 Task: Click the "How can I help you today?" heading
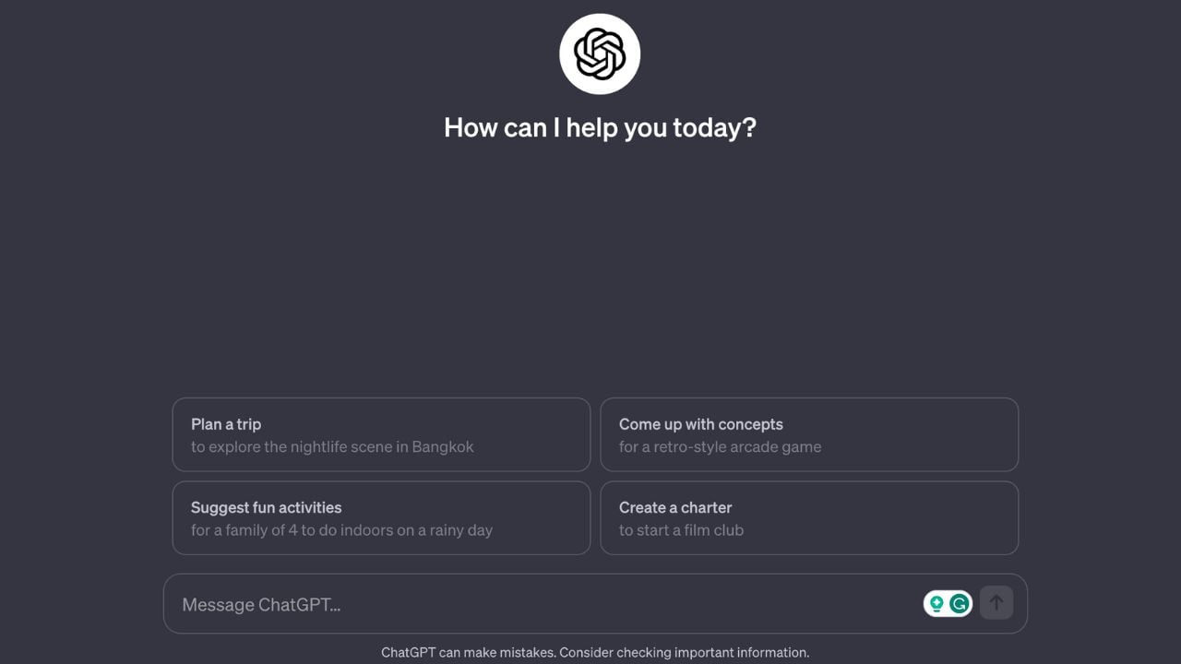[x=600, y=127]
